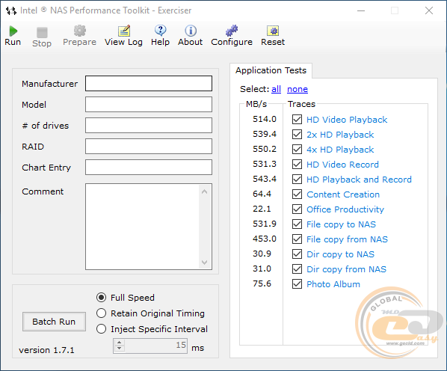This screenshot has width=447, height=371.
Task: Open the About info icon
Action: (191, 31)
